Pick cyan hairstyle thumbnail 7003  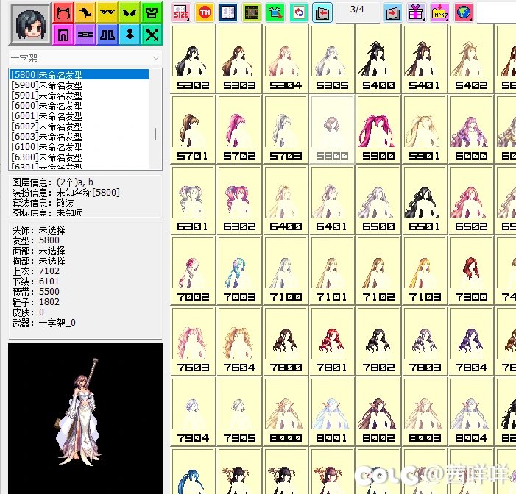click(239, 271)
